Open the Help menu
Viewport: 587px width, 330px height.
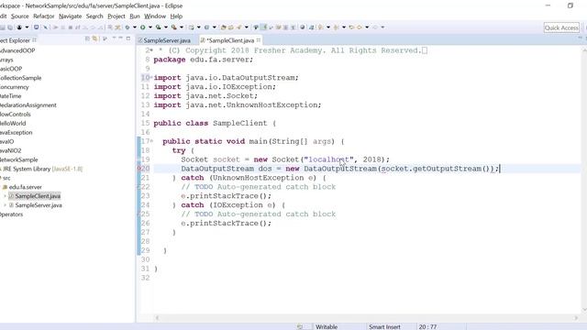(176, 16)
